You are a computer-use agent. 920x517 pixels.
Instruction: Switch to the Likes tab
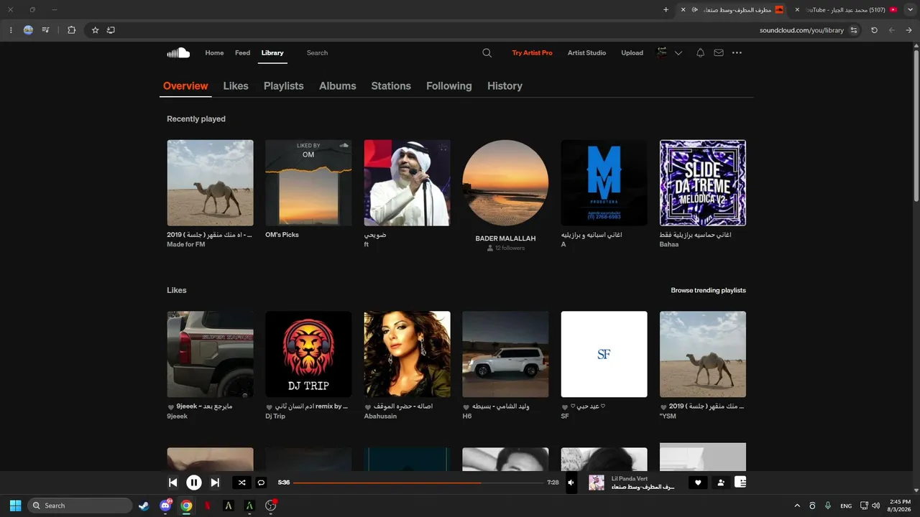pyautogui.click(x=236, y=85)
